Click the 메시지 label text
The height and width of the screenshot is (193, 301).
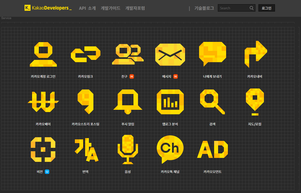click(167, 76)
